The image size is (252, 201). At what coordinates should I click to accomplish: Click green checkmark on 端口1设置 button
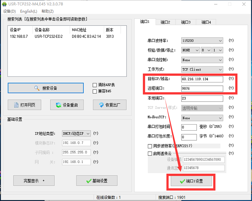[x=182, y=181]
